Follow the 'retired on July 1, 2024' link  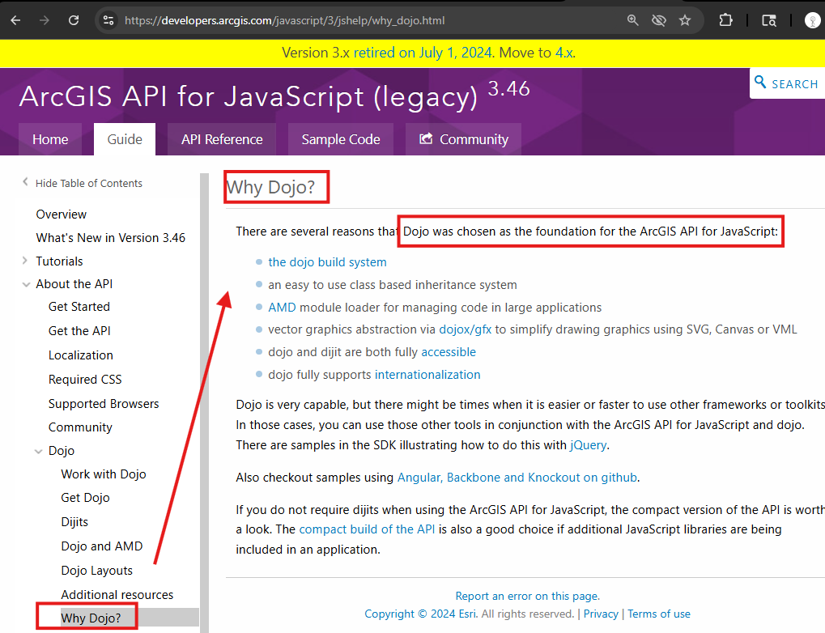coord(423,53)
